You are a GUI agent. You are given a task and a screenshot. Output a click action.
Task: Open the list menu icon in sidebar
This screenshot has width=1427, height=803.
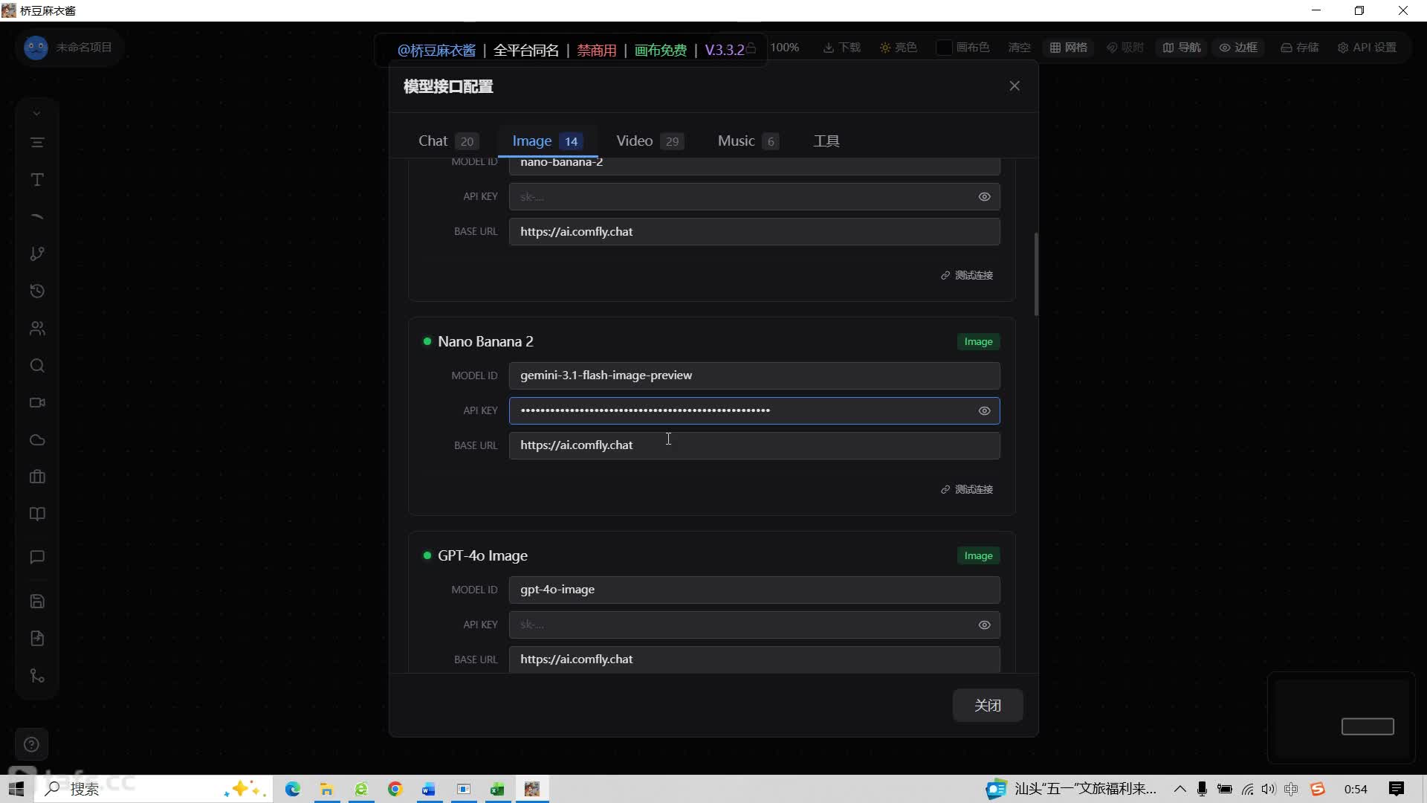coord(37,143)
